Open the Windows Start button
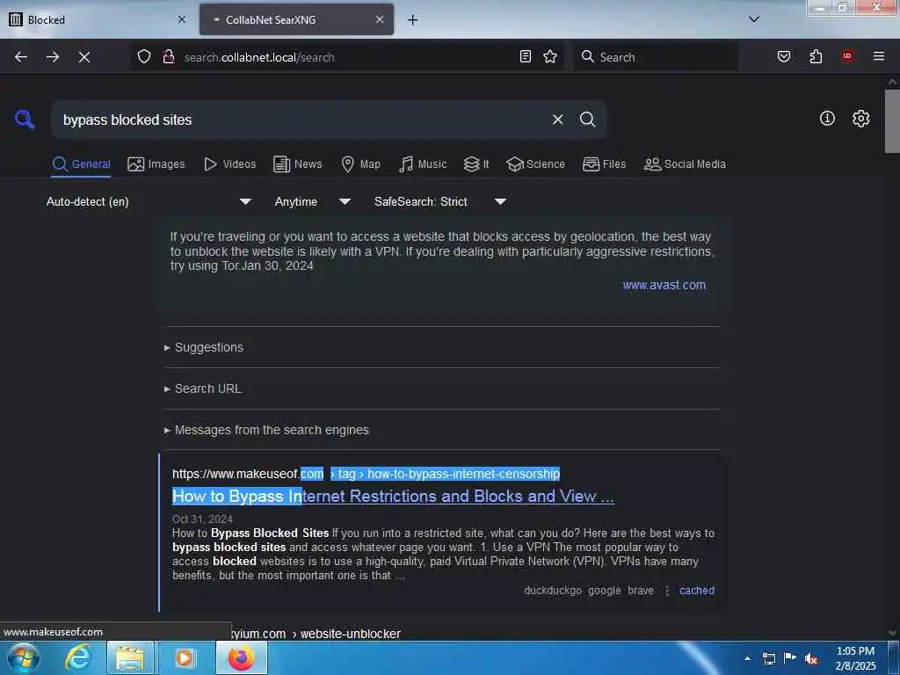Image resolution: width=900 pixels, height=675 pixels. pyautogui.click(x=24, y=657)
